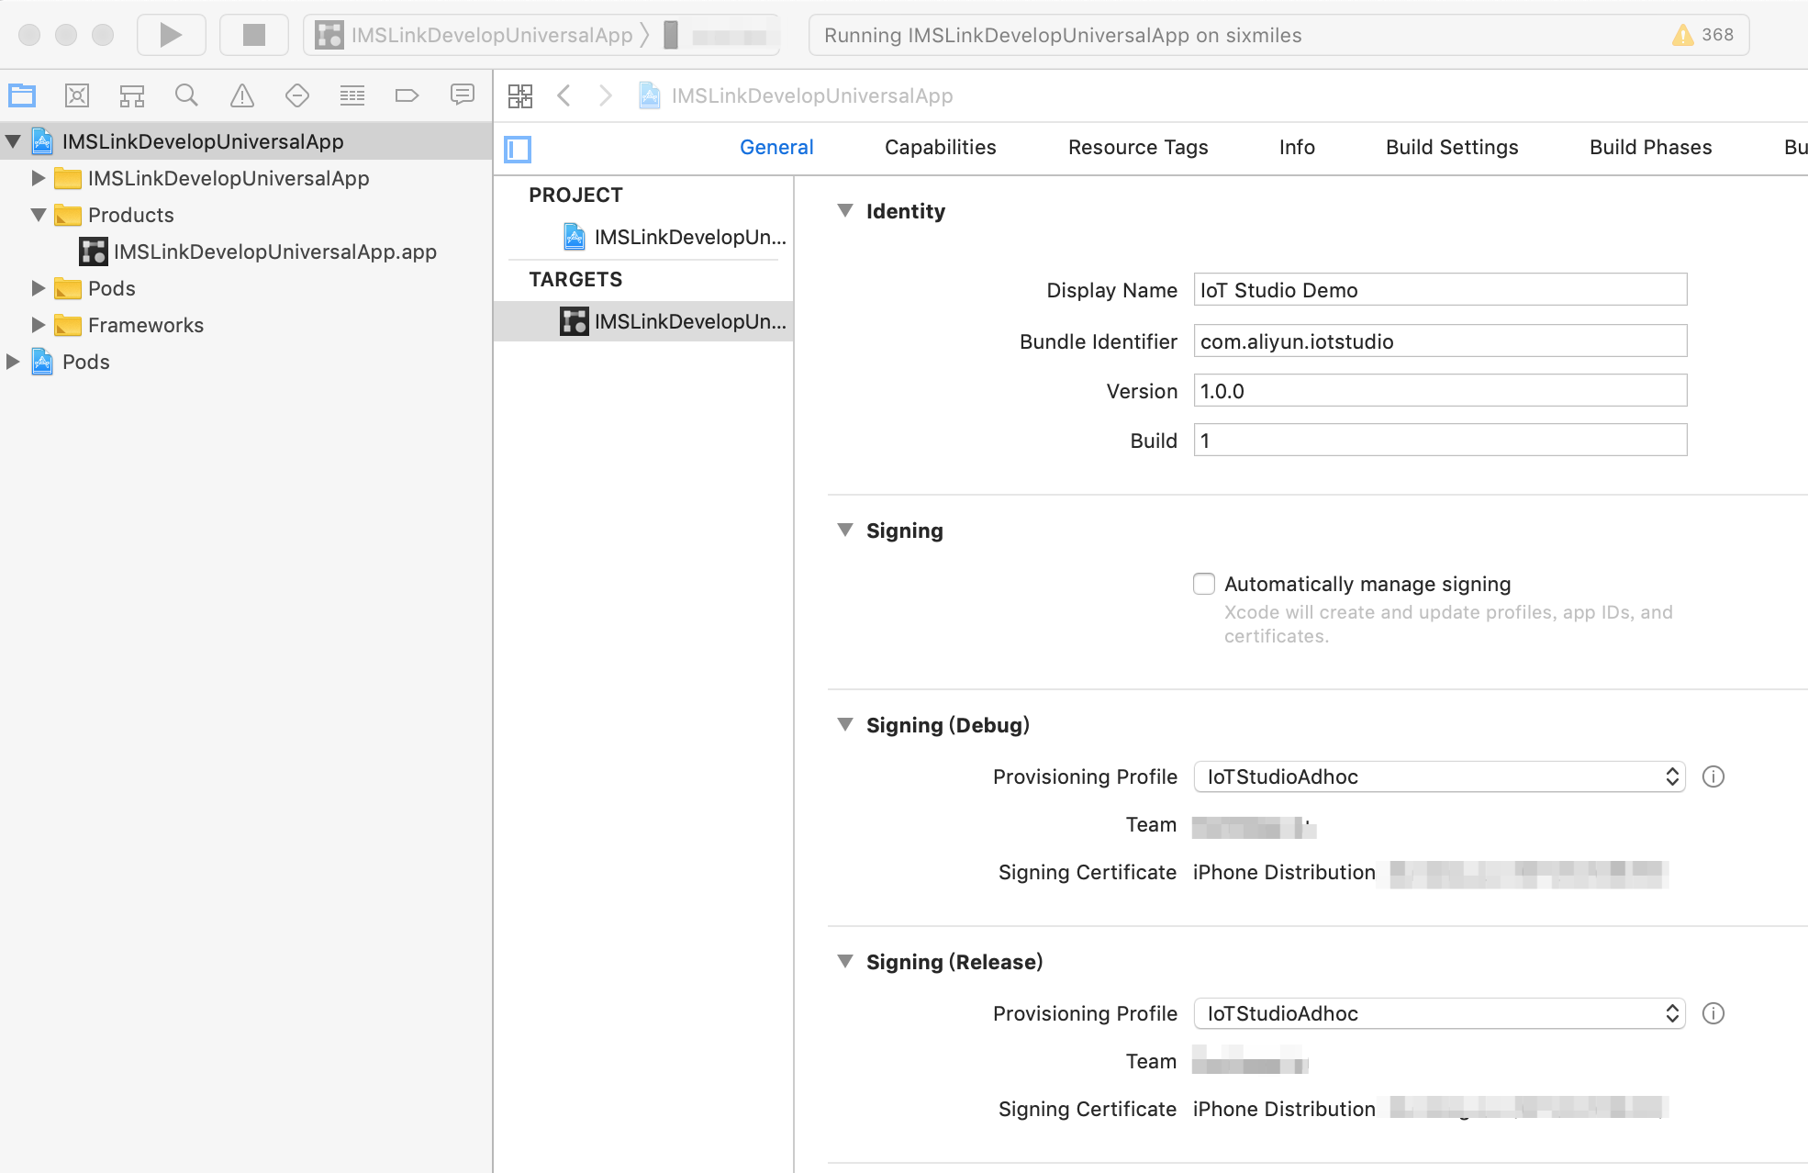Viewport: 1808px width, 1173px height.
Task: Open the Project navigator folder icon
Action: click(x=22, y=95)
